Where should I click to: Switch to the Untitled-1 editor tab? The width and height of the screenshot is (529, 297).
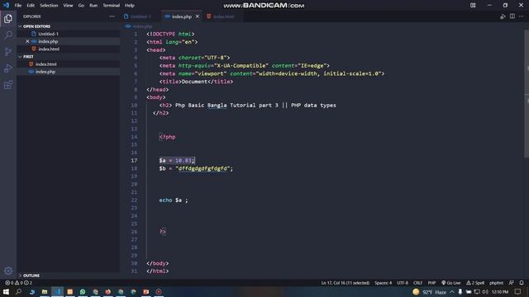[x=141, y=16]
